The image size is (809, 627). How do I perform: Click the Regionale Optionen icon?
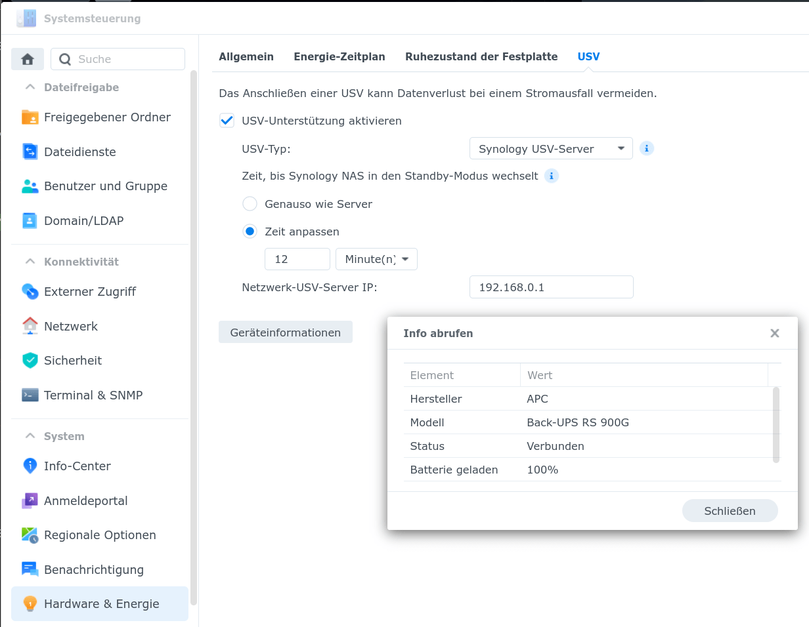point(30,535)
